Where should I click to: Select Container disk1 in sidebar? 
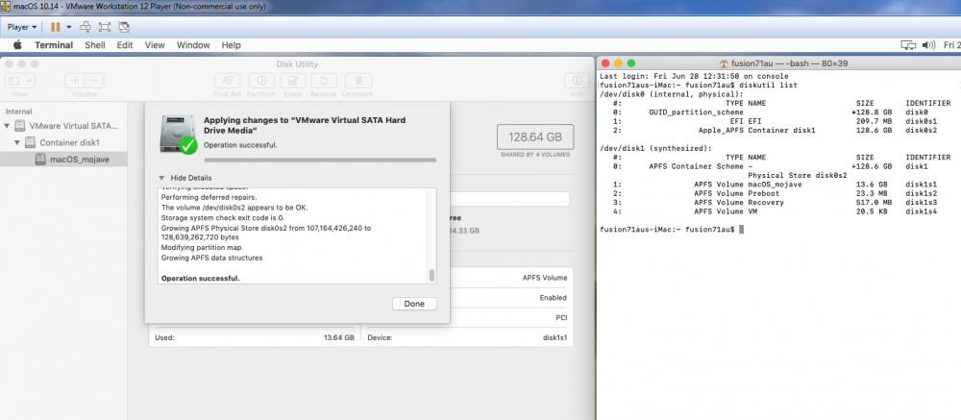coord(62,142)
